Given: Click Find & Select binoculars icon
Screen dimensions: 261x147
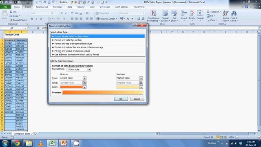Looking at the screenshot, I should [234, 13].
